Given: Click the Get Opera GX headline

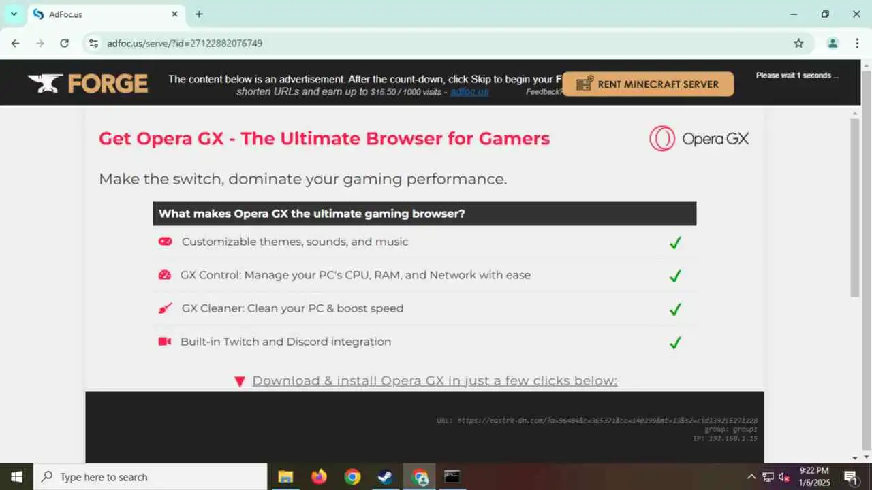Looking at the screenshot, I should tap(324, 139).
